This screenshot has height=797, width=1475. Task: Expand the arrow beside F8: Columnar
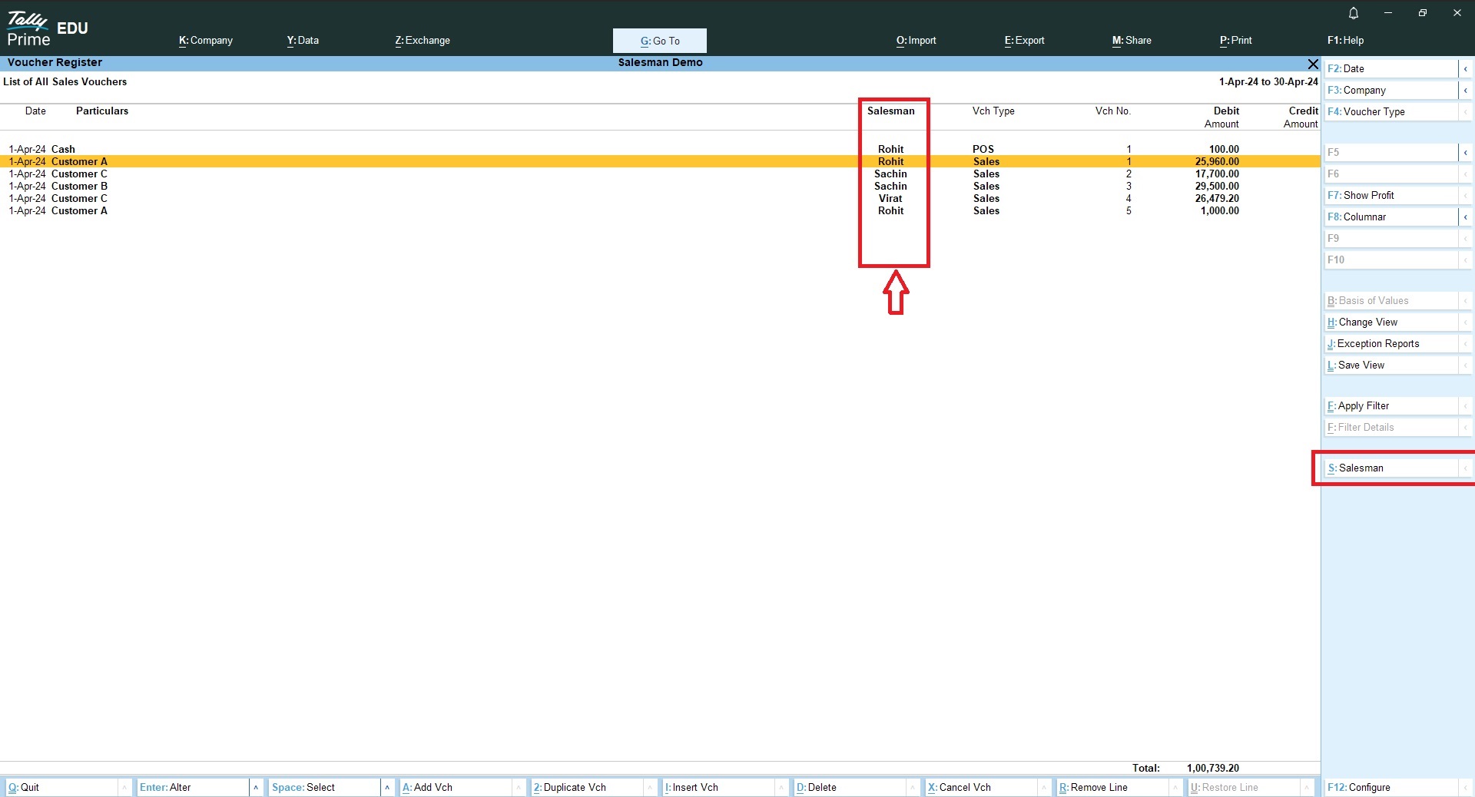tap(1465, 217)
